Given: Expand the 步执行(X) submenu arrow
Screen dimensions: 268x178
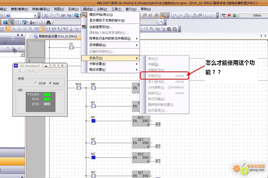Looking at the screenshot, I should (x=137, y=58).
